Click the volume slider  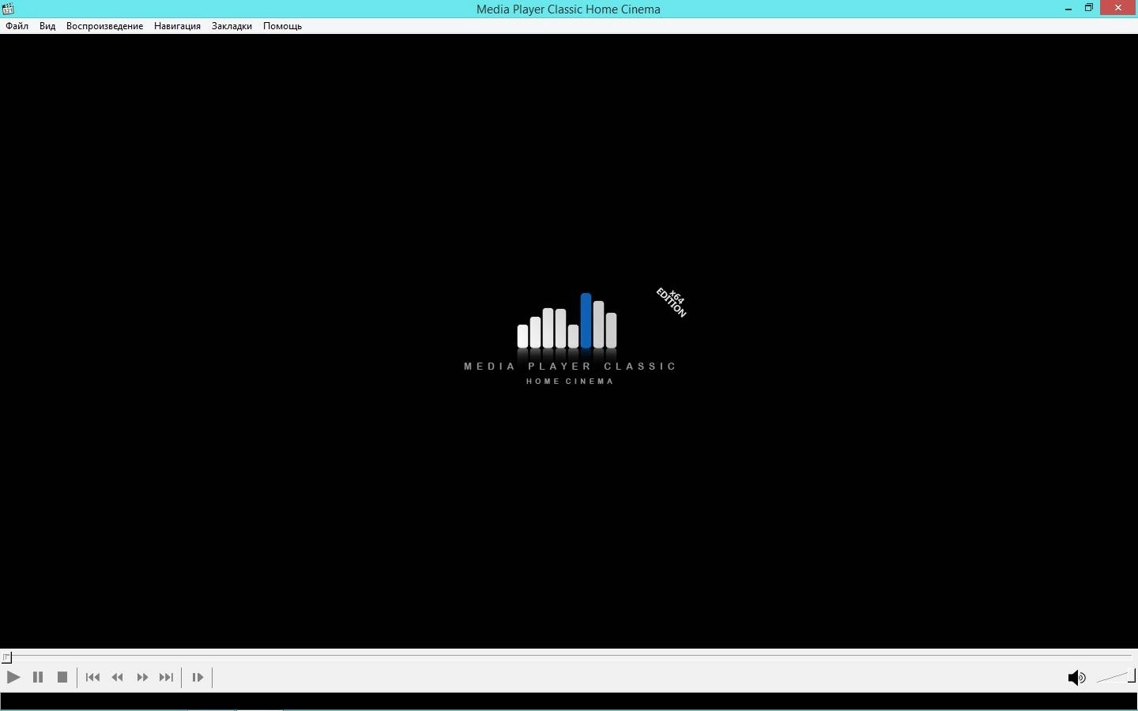(x=1116, y=677)
